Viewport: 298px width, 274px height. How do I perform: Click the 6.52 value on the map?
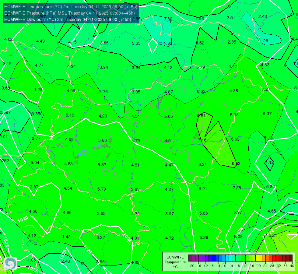[x=236, y=163]
